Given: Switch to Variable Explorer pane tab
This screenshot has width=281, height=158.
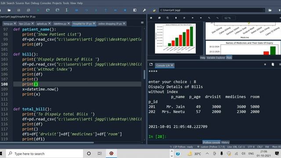Looking at the screenshot, I should pos(216,57).
